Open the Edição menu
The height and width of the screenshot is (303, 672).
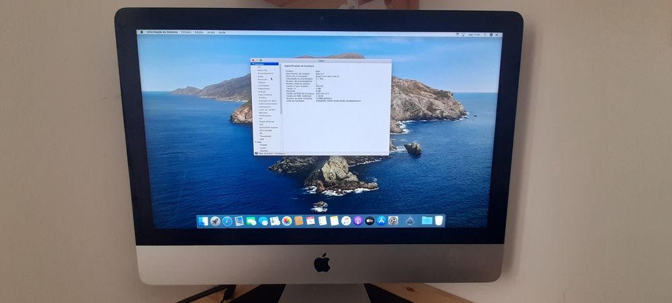pos(199,32)
